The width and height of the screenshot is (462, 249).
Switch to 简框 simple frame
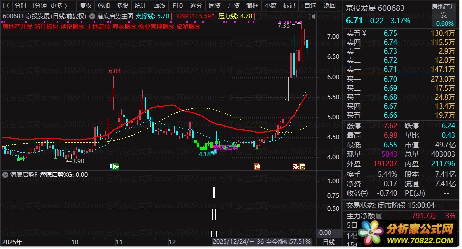[x=252, y=5]
